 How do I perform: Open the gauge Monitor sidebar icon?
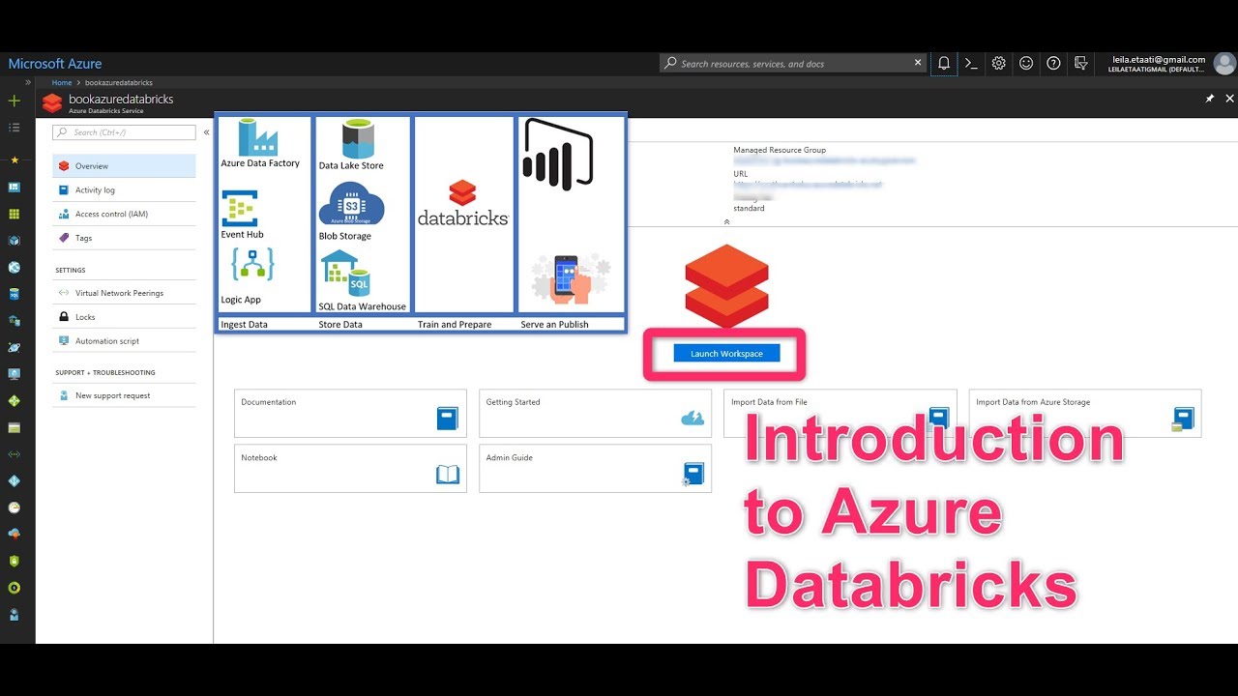coord(14,507)
